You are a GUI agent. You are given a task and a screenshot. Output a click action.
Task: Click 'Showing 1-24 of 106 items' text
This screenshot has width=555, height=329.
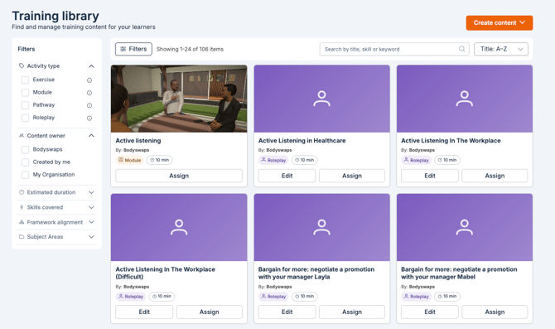(x=190, y=49)
